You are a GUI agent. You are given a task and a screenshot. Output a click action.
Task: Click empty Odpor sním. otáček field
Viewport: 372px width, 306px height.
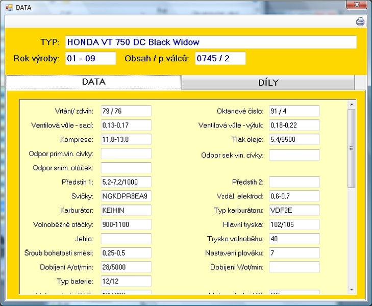pos(126,168)
